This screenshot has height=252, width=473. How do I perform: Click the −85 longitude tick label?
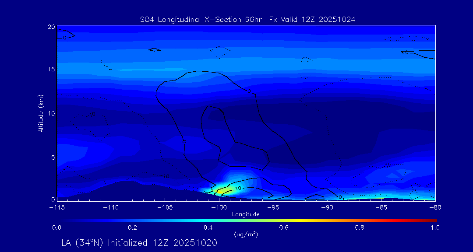coord(381,207)
